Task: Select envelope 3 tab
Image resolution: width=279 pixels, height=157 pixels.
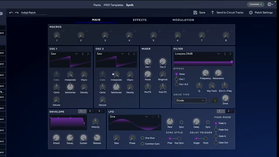Action: coord(101,111)
